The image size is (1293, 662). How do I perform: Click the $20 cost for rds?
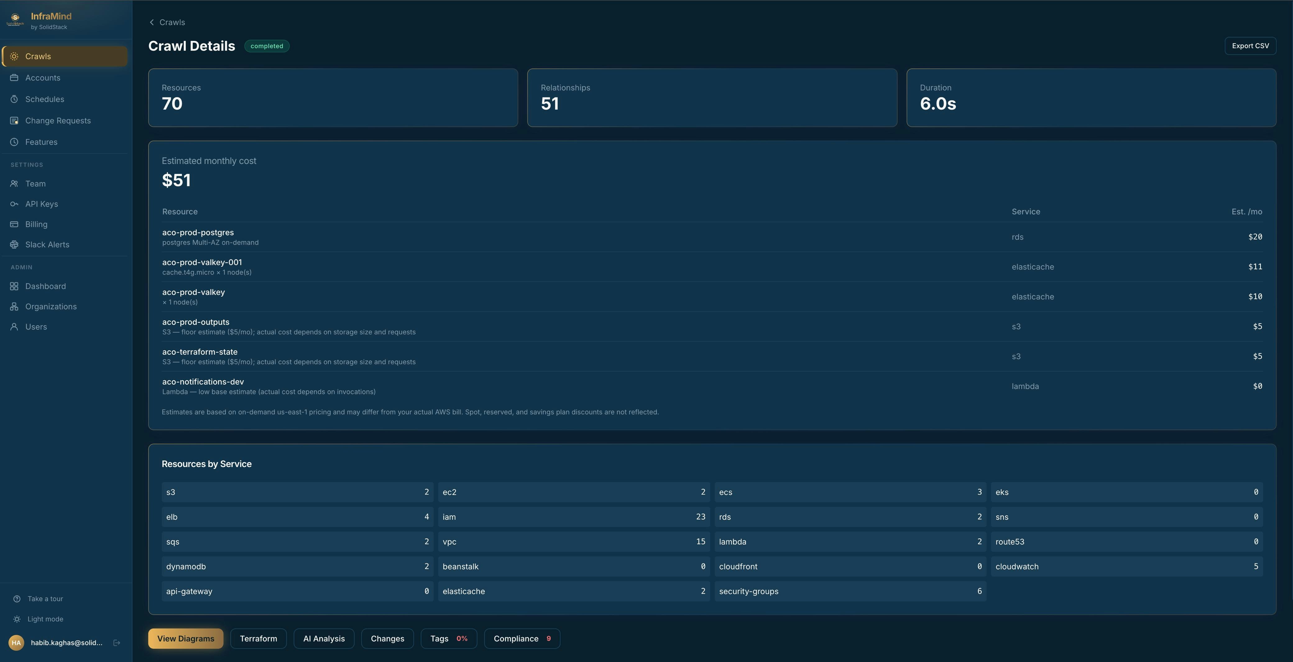tap(1255, 237)
